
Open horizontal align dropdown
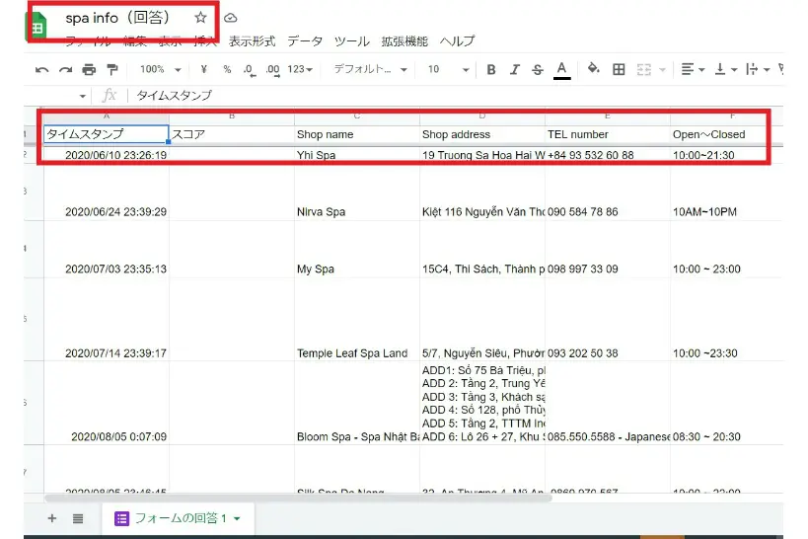(693, 69)
